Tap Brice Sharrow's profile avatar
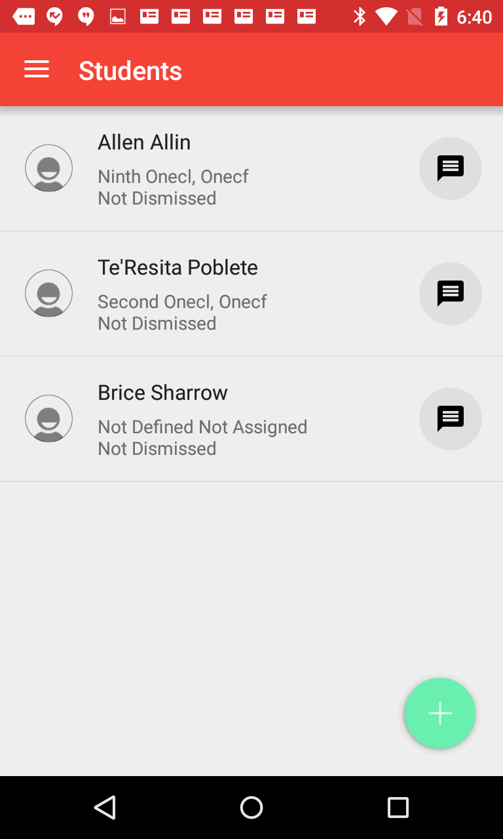The image size is (503, 839). [x=48, y=419]
